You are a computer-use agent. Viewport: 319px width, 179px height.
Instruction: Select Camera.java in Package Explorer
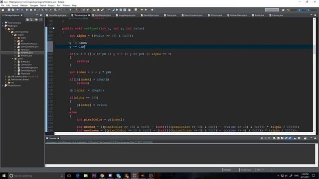pyautogui.click(x=26, y=65)
